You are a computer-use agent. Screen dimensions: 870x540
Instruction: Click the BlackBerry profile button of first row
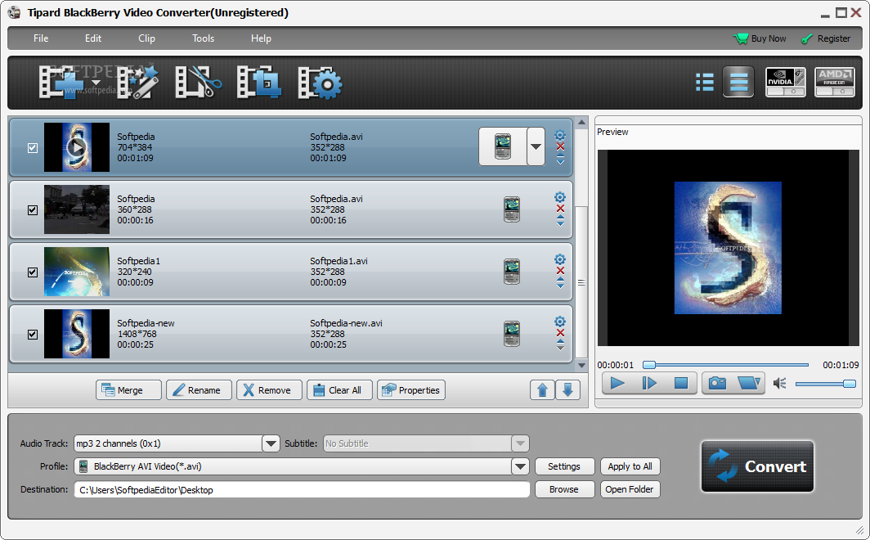coord(503,146)
